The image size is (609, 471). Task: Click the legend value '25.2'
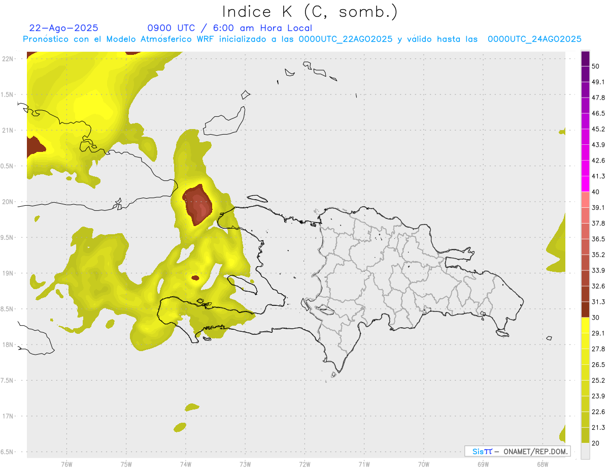598,381
